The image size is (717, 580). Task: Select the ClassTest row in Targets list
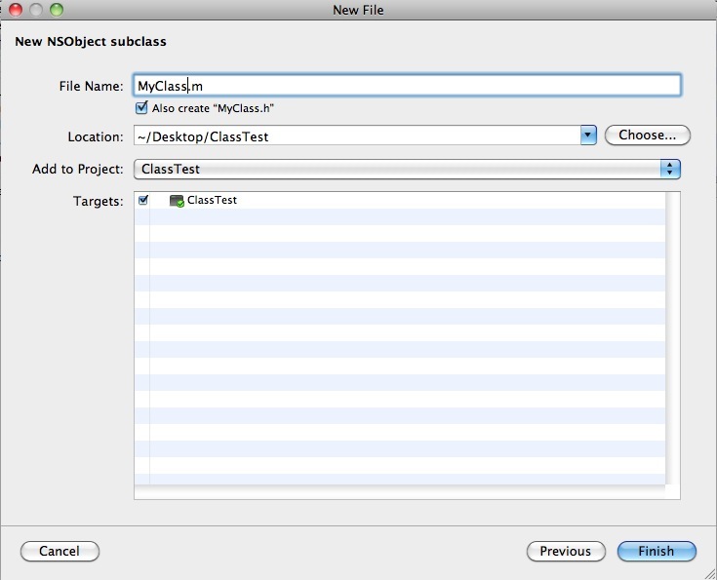(400, 200)
